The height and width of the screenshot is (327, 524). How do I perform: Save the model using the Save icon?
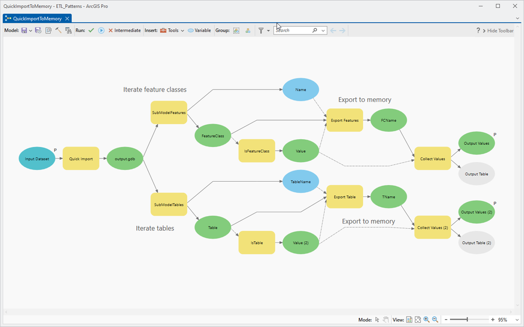point(24,30)
